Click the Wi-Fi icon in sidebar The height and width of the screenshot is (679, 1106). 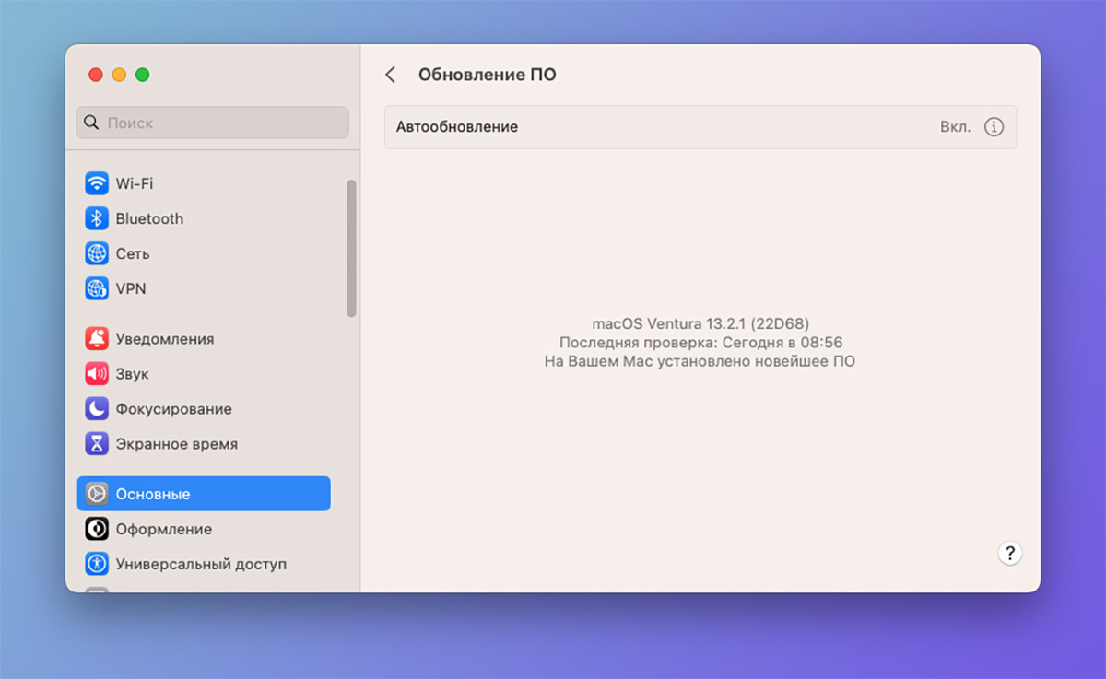click(97, 183)
